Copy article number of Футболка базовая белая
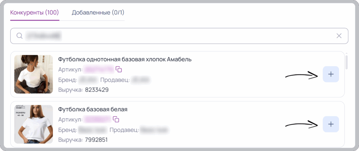This screenshot has width=359, height=151. click(x=116, y=119)
